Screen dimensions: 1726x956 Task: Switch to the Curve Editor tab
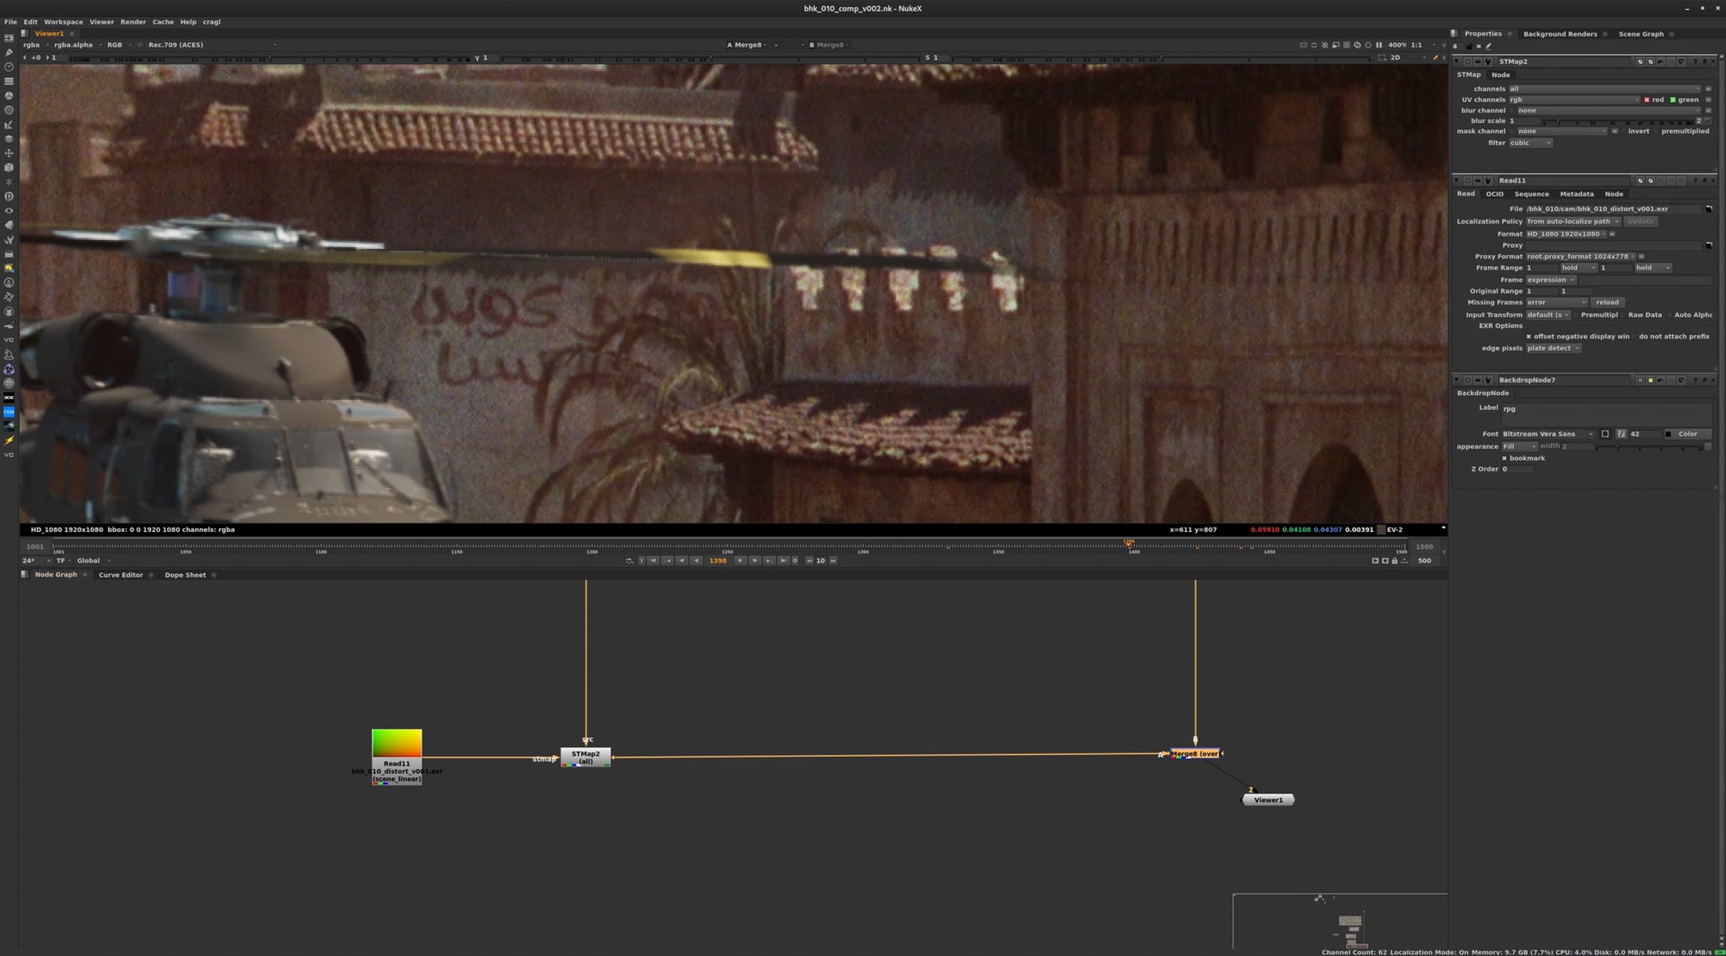[x=121, y=575]
